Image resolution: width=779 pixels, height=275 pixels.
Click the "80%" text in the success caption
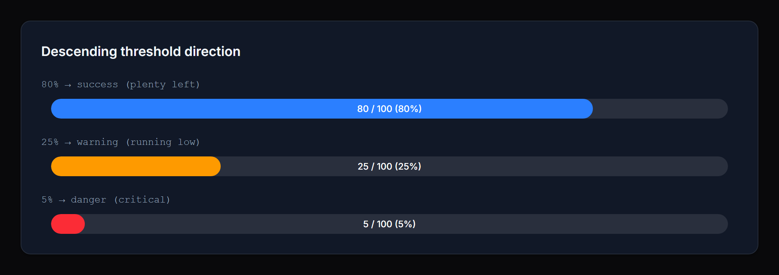click(50, 84)
